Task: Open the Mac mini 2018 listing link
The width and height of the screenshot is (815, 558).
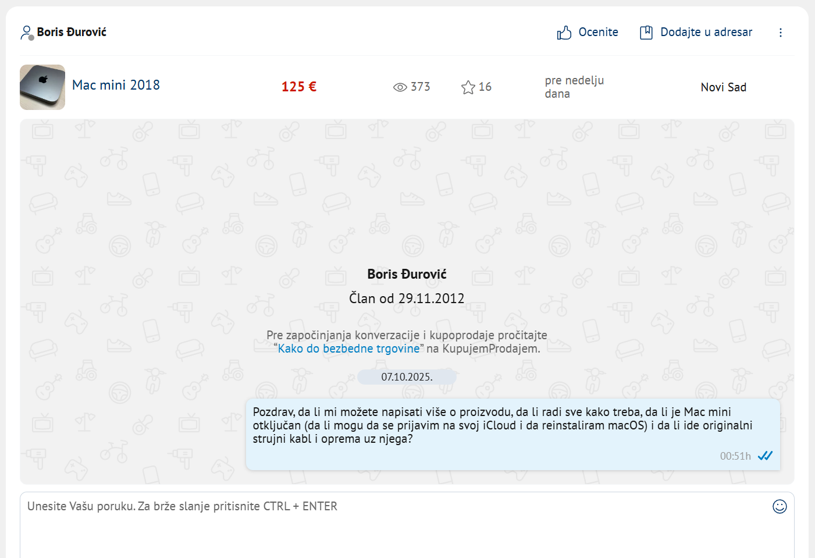Action: click(116, 85)
